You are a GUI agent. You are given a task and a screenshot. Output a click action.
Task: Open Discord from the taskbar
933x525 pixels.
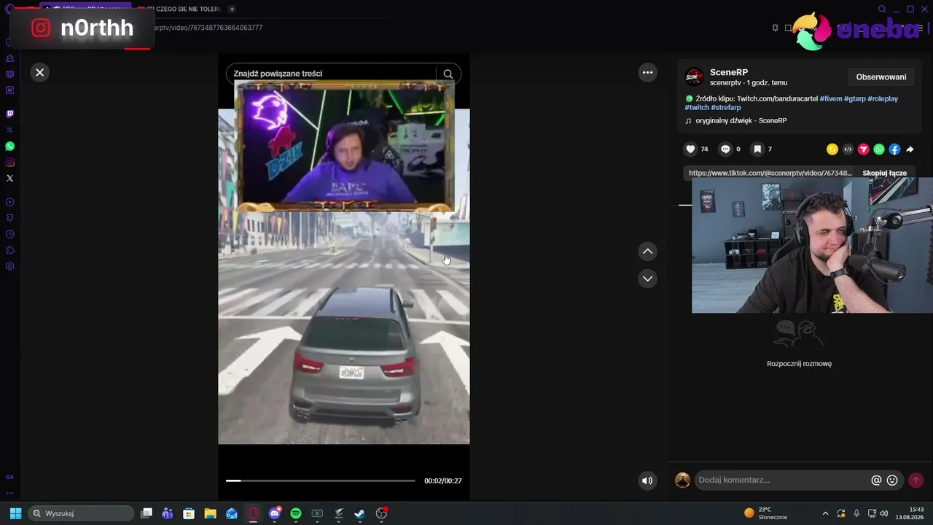275,513
